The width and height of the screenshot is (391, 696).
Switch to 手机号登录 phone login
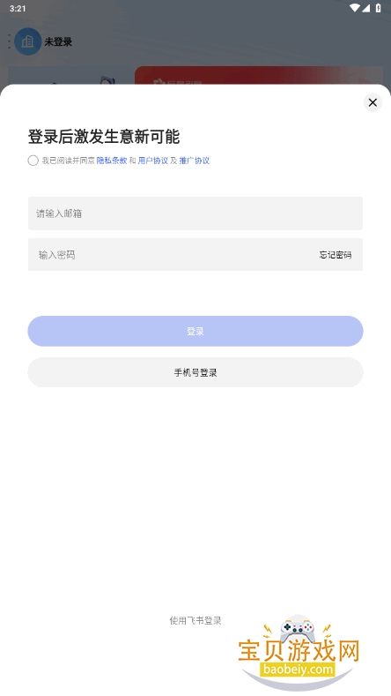pos(195,372)
